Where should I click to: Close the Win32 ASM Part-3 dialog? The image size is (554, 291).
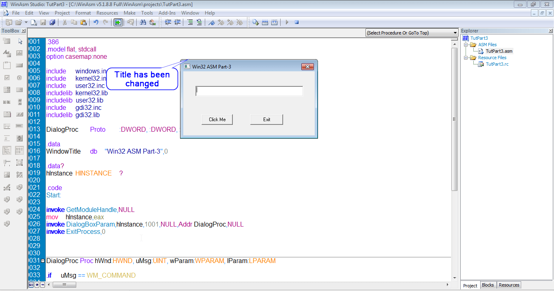(x=307, y=66)
